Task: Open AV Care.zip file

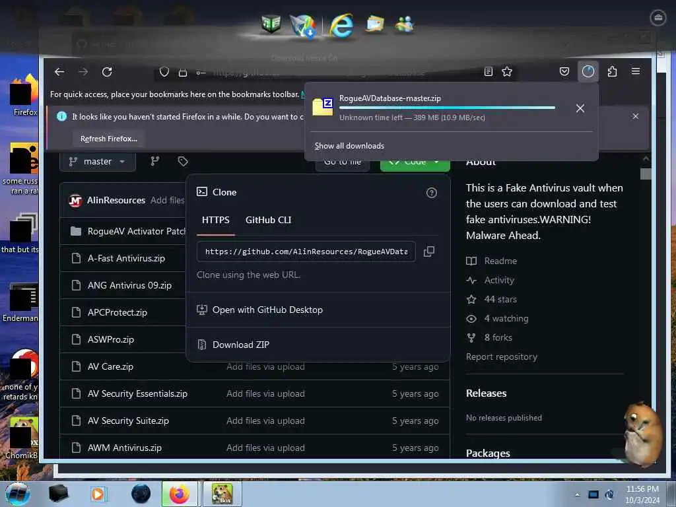Action: point(110,367)
